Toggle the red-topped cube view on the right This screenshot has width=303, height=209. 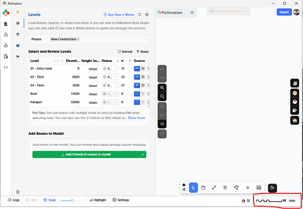(x=295, y=102)
